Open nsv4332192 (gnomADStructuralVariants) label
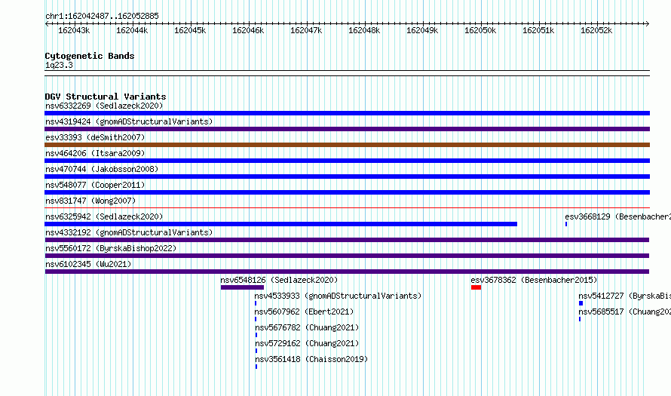Screen dimensions: 671x396 129,232
